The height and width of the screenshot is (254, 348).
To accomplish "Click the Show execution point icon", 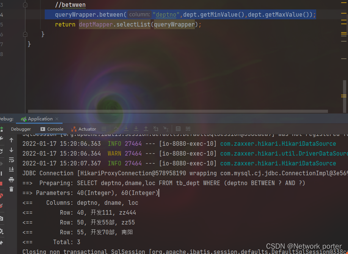I will tap(104, 129).
